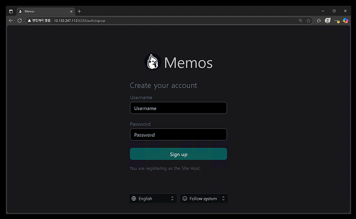Focus the Password input field
The width and height of the screenshot is (356, 219).
point(178,134)
